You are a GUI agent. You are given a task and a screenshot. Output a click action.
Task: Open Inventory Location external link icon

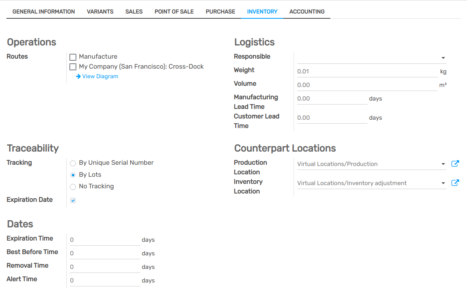coord(455,183)
